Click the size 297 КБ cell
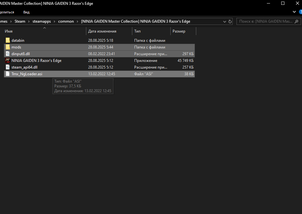This screenshot has width=302, height=214. pyautogui.click(x=188, y=54)
